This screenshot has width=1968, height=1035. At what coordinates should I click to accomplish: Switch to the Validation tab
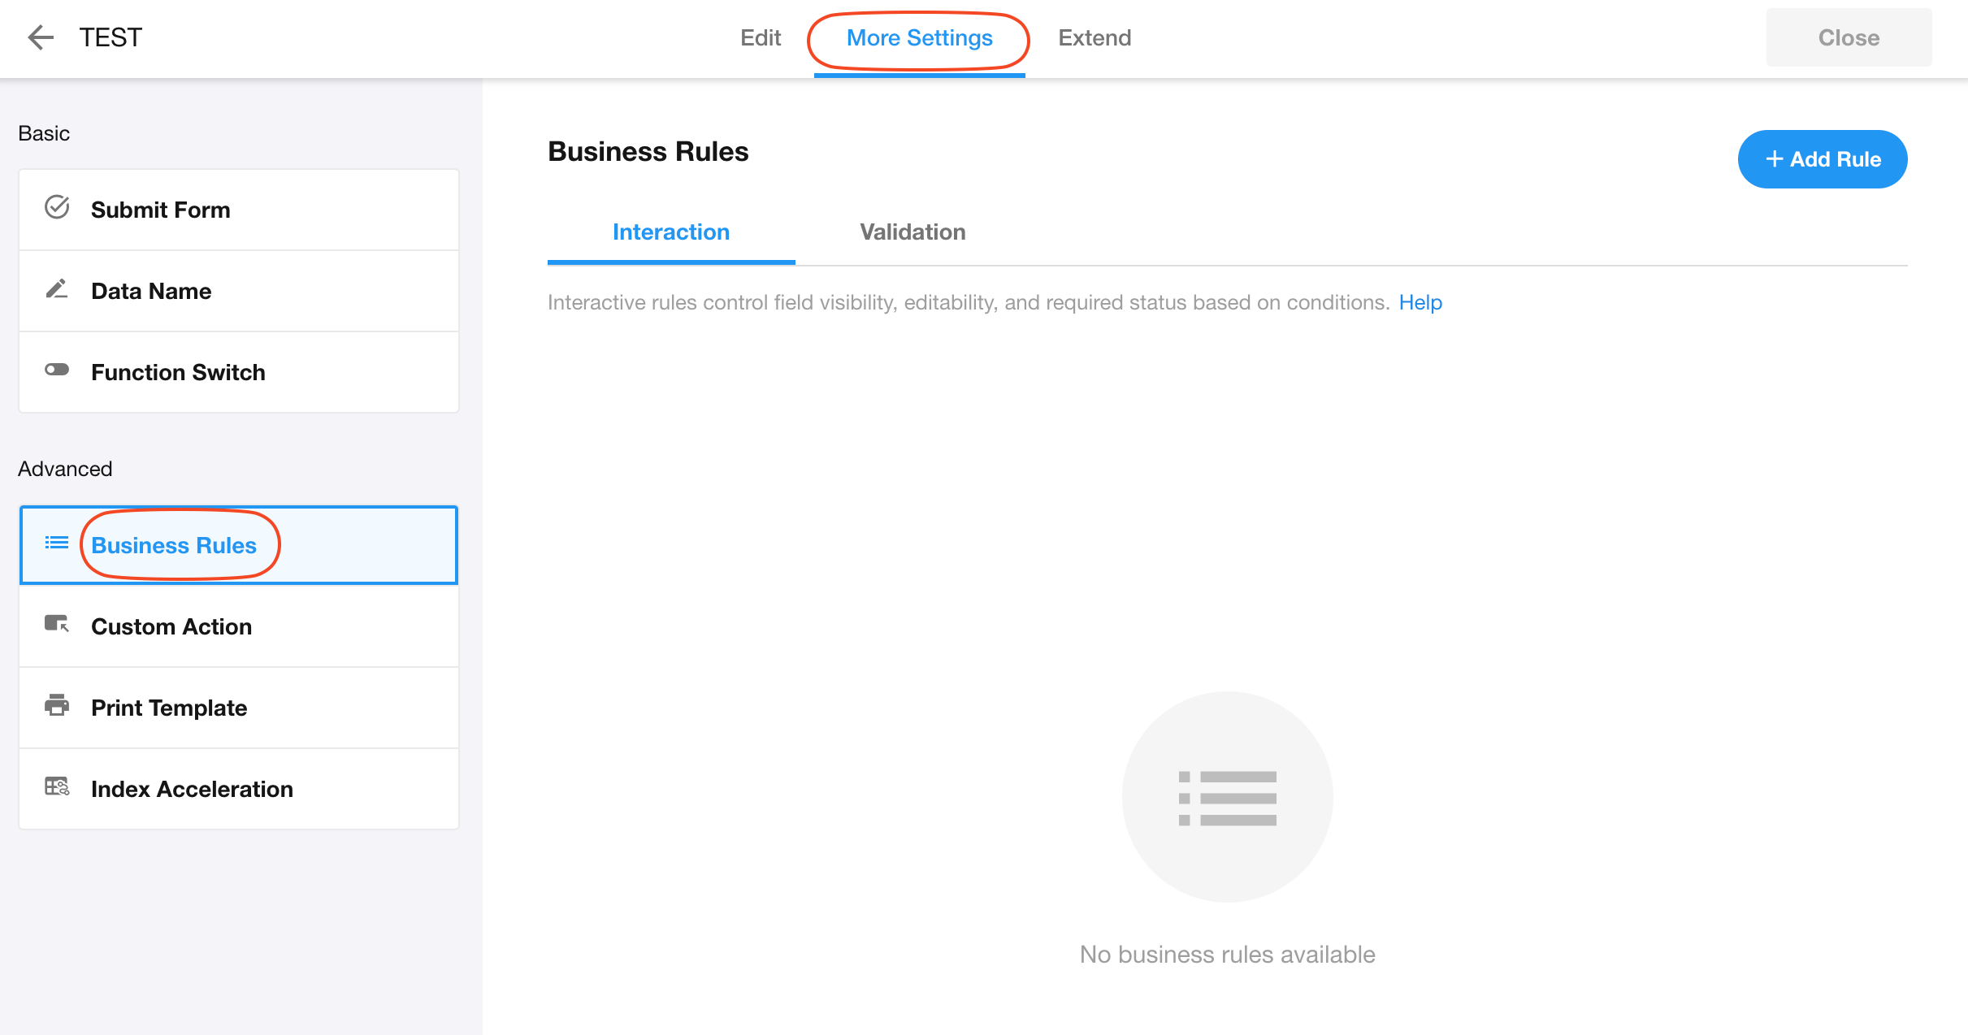(x=912, y=232)
